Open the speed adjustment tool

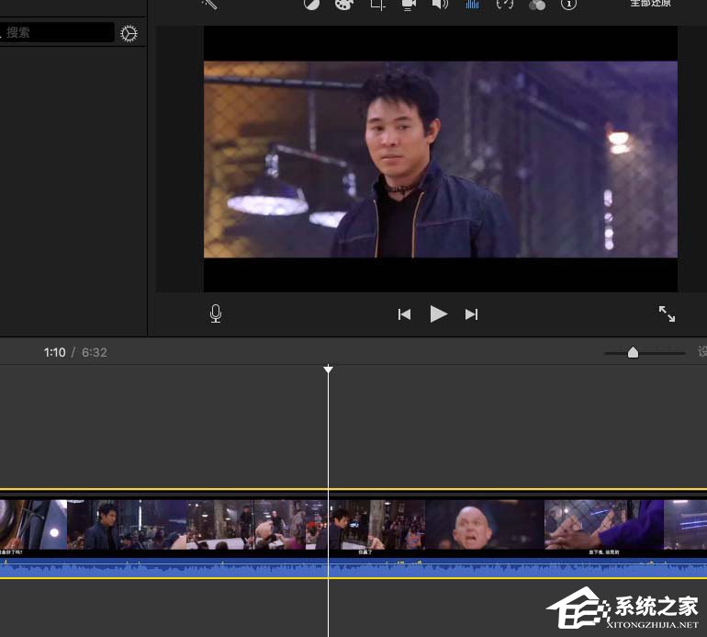pyautogui.click(x=505, y=4)
